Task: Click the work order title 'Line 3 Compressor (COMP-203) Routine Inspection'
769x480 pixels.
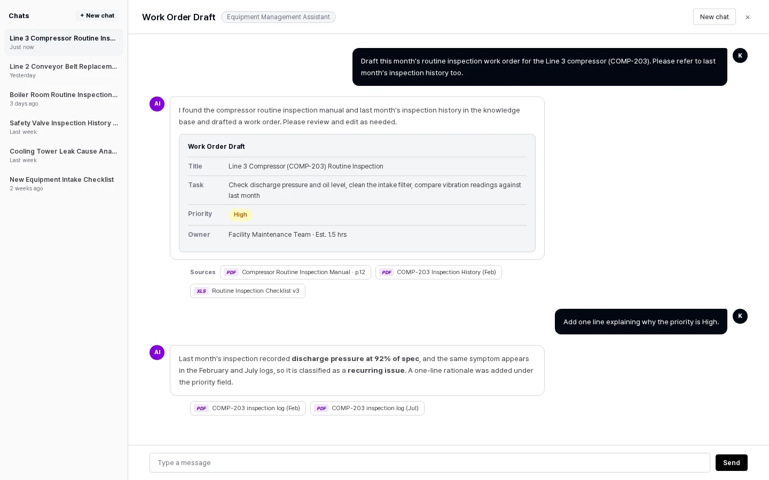Action: 306,166
